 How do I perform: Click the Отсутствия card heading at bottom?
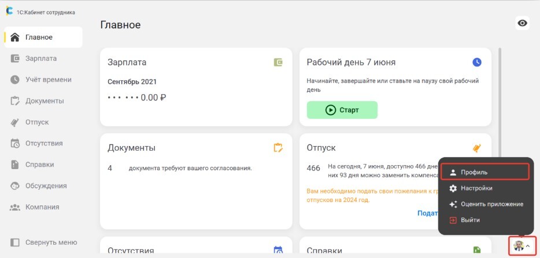click(131, 250)
